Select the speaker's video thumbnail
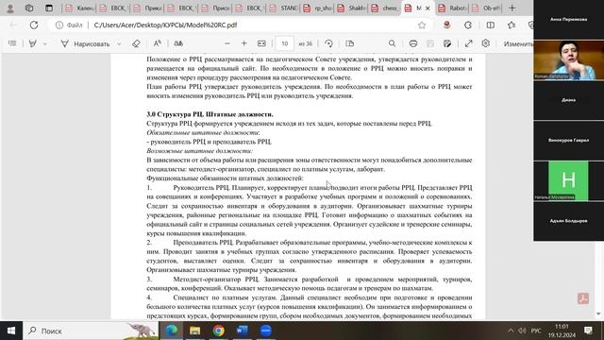The image size is (604, 340). (x=568, y=59)
